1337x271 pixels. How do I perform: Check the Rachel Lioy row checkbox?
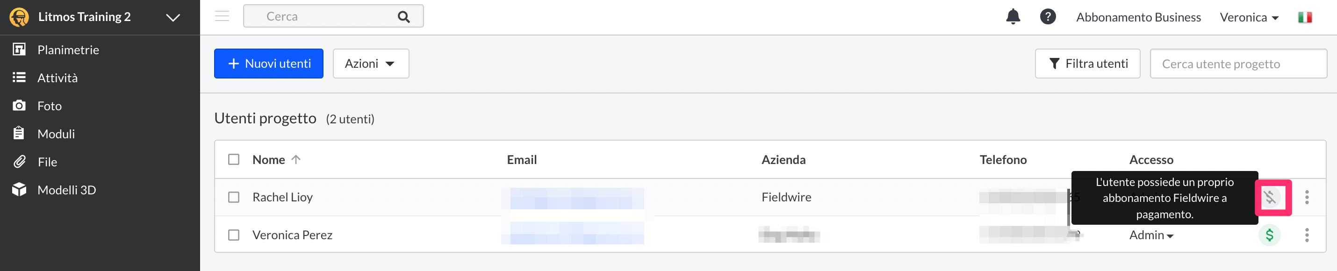tap(234, 197)
